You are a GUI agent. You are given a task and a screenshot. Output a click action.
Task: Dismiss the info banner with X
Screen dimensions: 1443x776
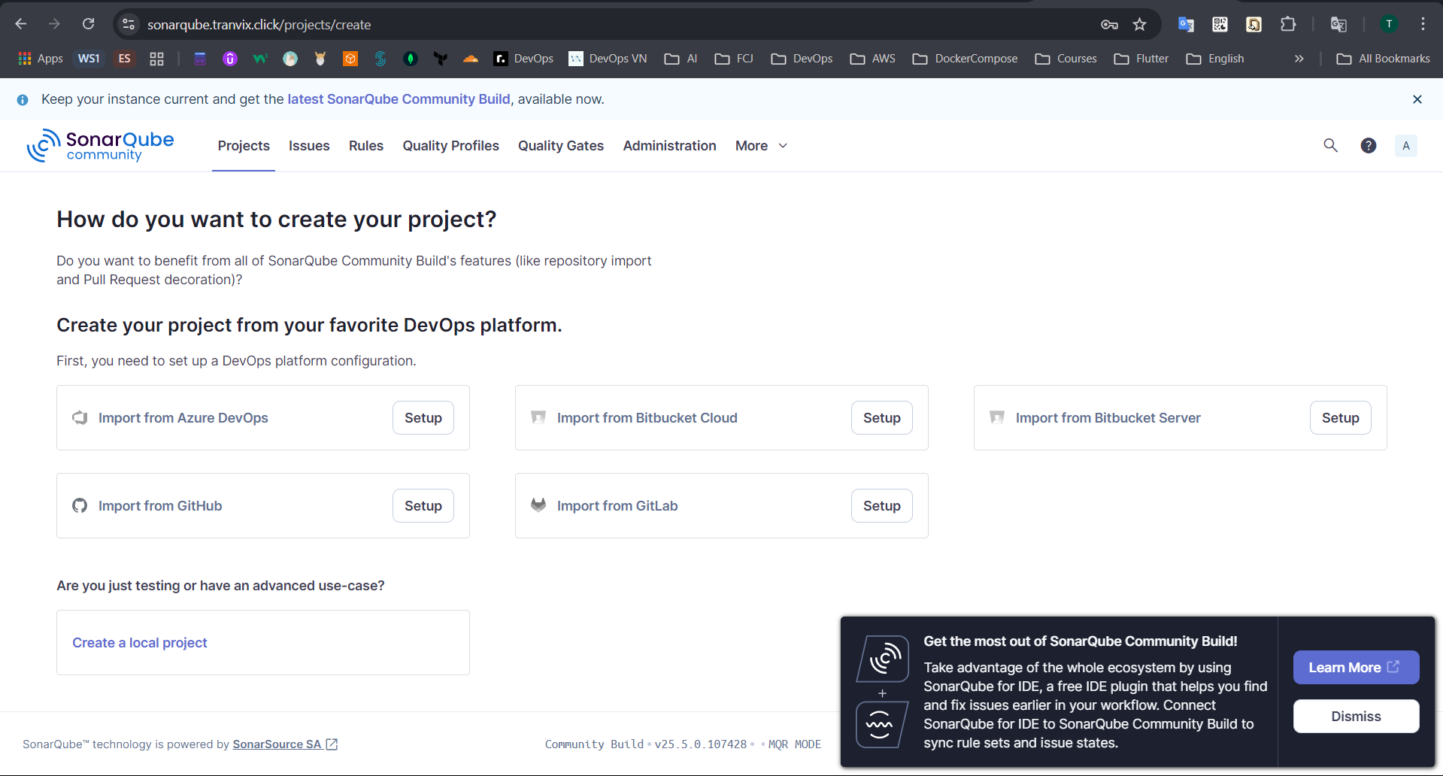[1417, 99]
